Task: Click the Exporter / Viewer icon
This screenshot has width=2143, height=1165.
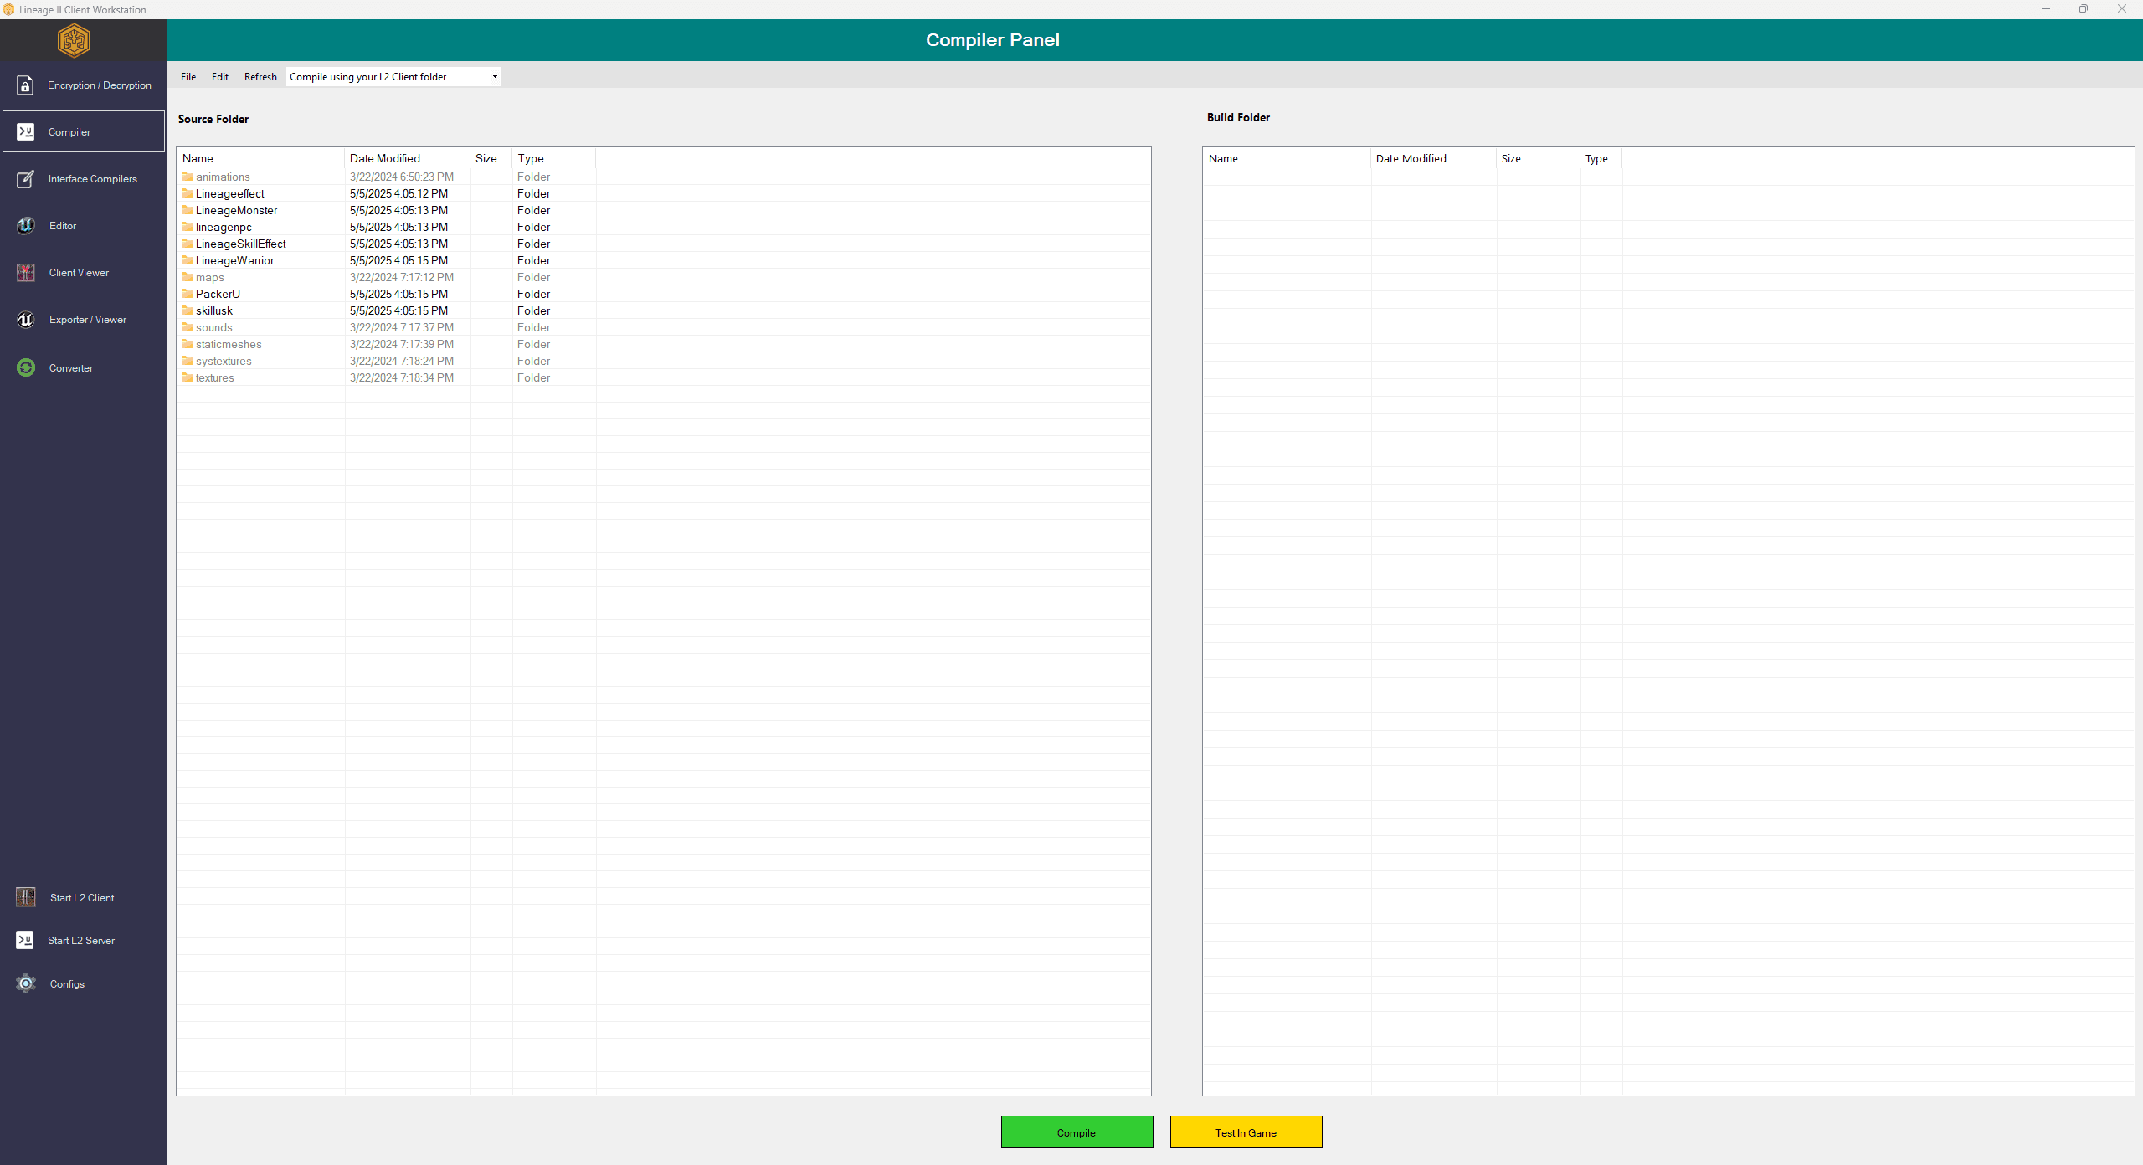Action: (x=25, y=320)
